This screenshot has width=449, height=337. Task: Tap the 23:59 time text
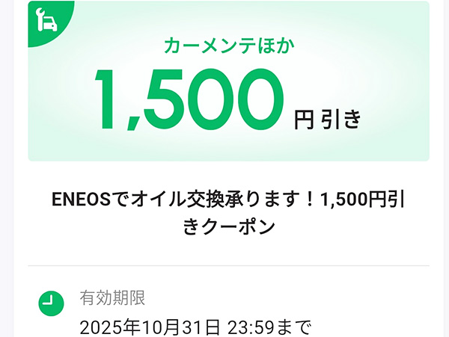point(251,327)
